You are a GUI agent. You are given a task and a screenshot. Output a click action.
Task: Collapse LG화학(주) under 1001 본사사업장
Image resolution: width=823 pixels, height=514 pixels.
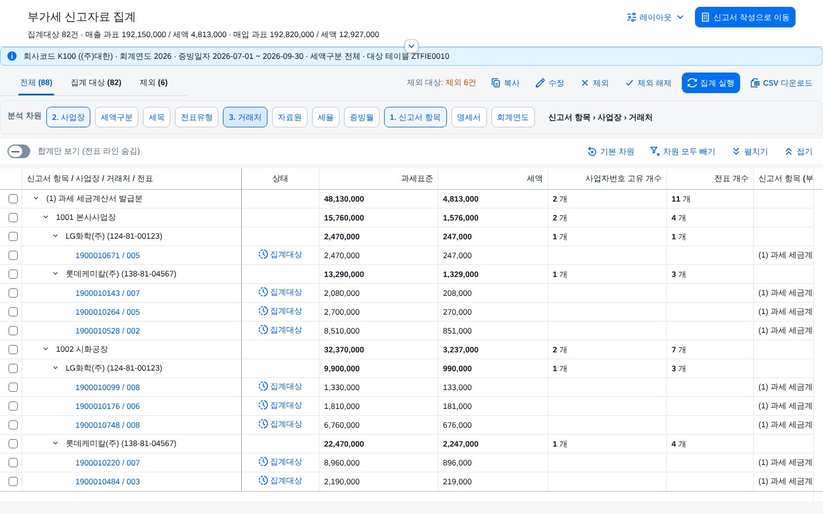(55, 236)
